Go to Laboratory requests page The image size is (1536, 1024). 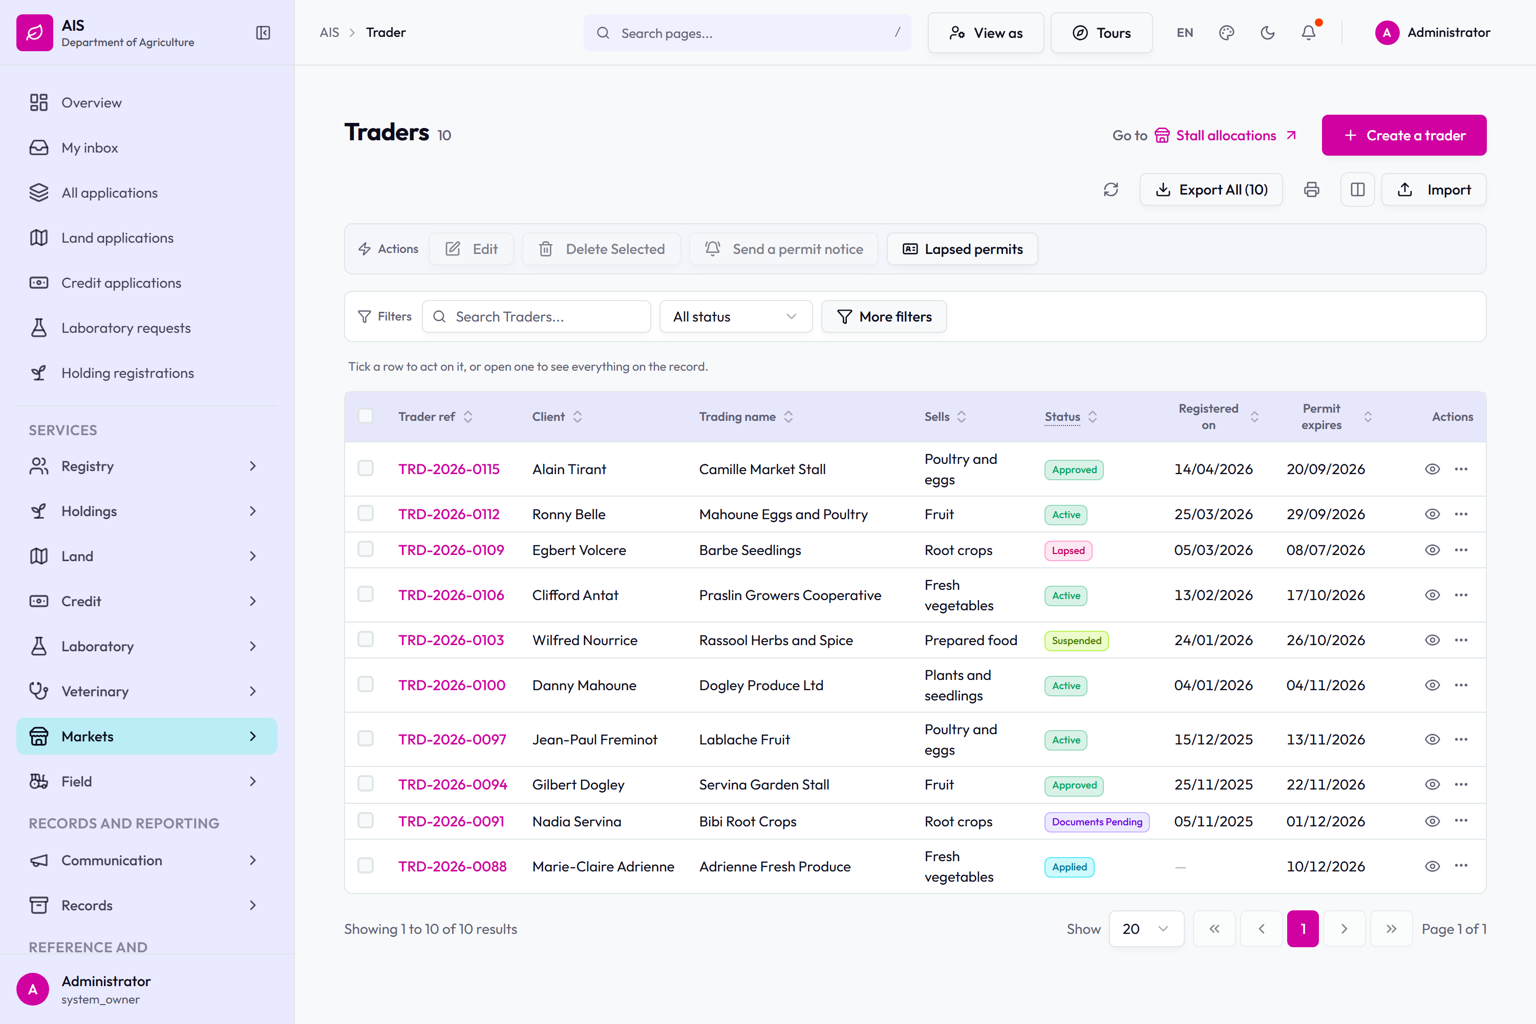pos(147,328)
